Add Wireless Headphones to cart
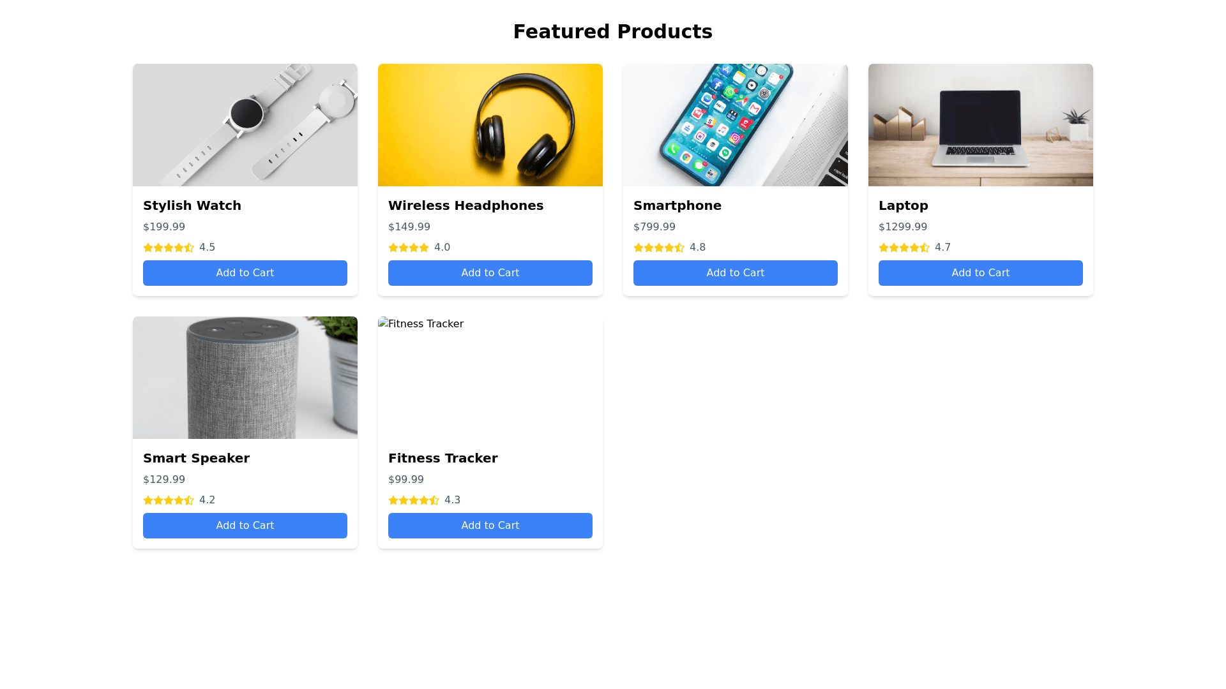1226x689 pixels. pos(490,273)
